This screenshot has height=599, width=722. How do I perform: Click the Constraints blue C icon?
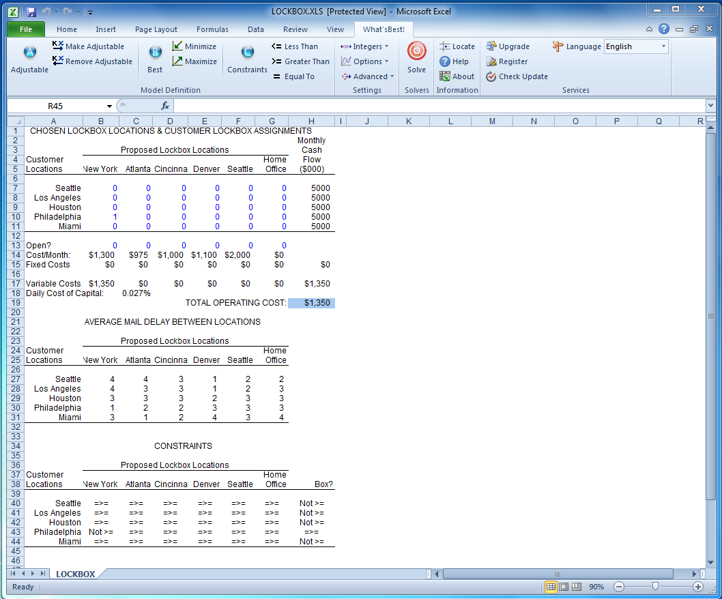[x=247, y=53]
